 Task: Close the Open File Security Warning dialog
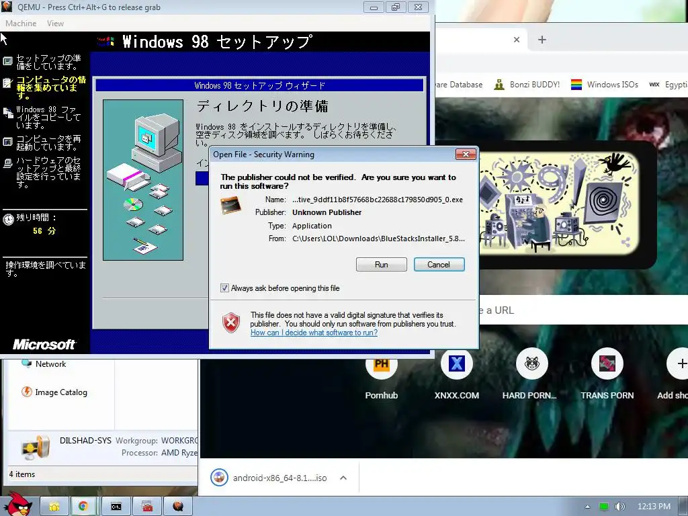(x=466, y=154)
